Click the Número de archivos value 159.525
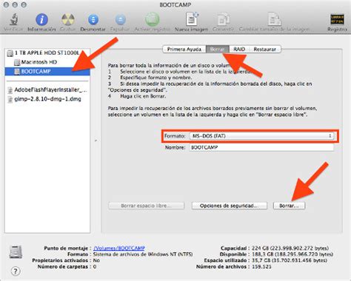This screenshot has width=351, height=281. [x=261, y=266]
